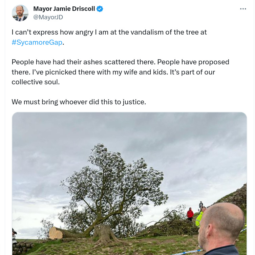
Task: Click the sentence 'We must bring whoever did this to justice'
Action: point(79,102)
